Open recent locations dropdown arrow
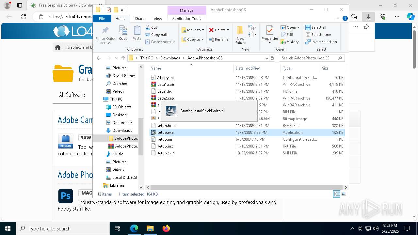The width and height of the screenshot is (418, 235). [x=116, y=58]
